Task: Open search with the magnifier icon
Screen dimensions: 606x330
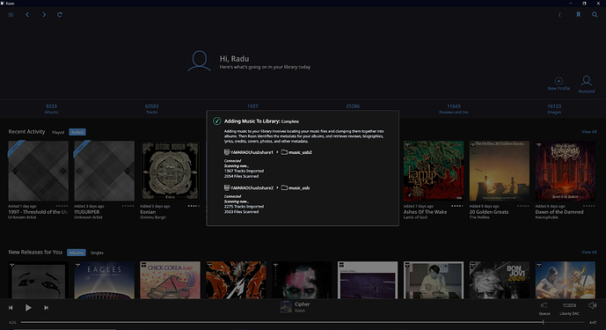Action: (x=595, y=15)
